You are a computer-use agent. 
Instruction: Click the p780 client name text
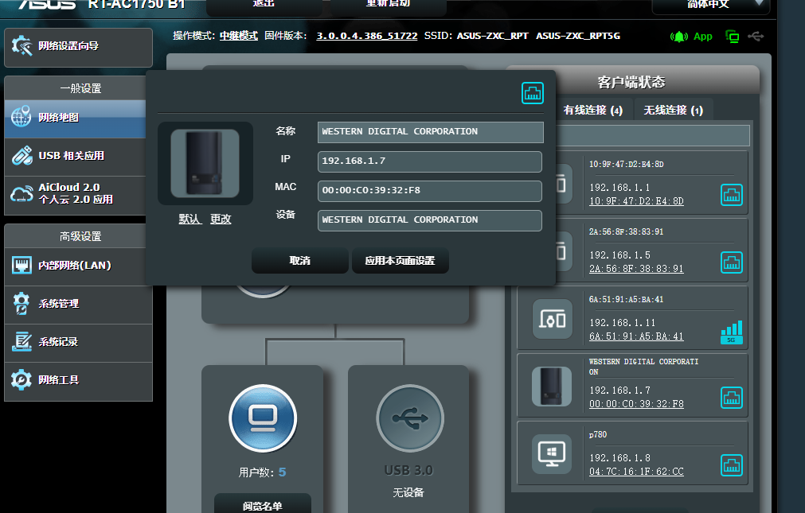[598, 434]
